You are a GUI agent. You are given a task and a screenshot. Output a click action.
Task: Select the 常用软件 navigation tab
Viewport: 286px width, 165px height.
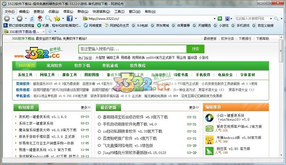(54, 66)
